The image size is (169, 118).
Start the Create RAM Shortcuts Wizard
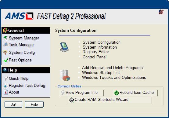tap(110, 100)
